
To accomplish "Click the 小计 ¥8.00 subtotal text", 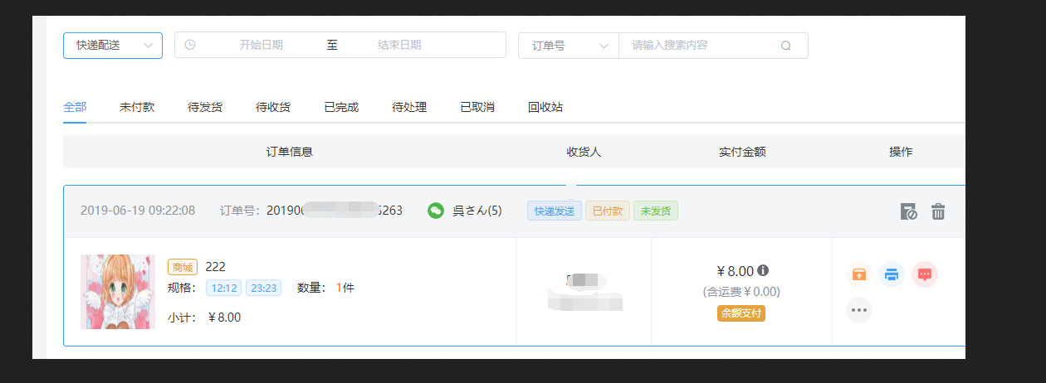I will 204,318.
